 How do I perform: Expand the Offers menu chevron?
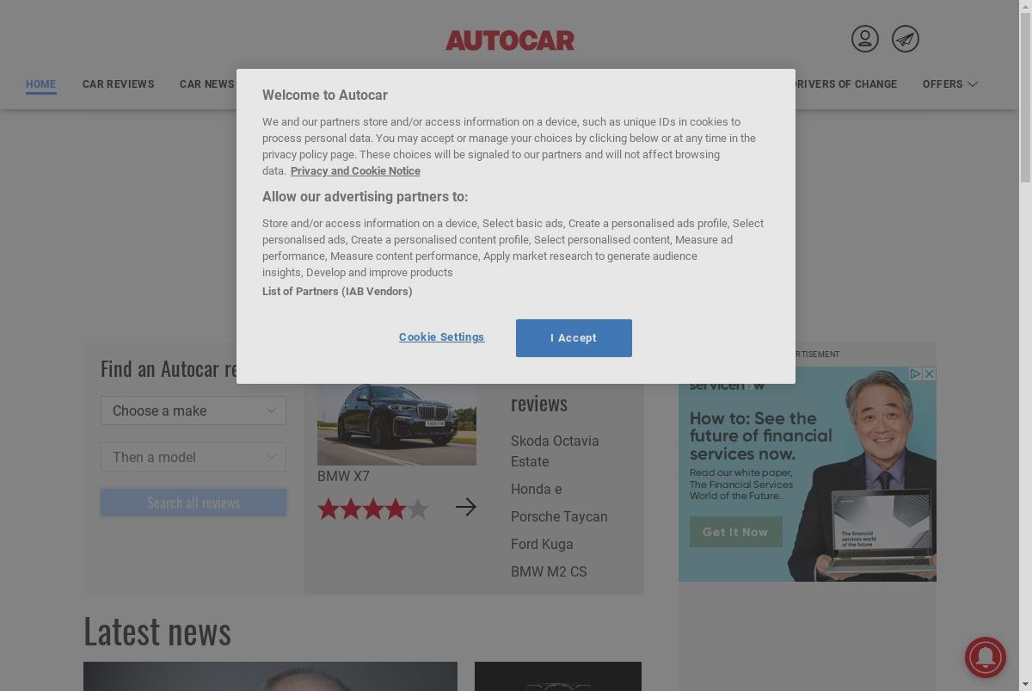pos(973,83)
